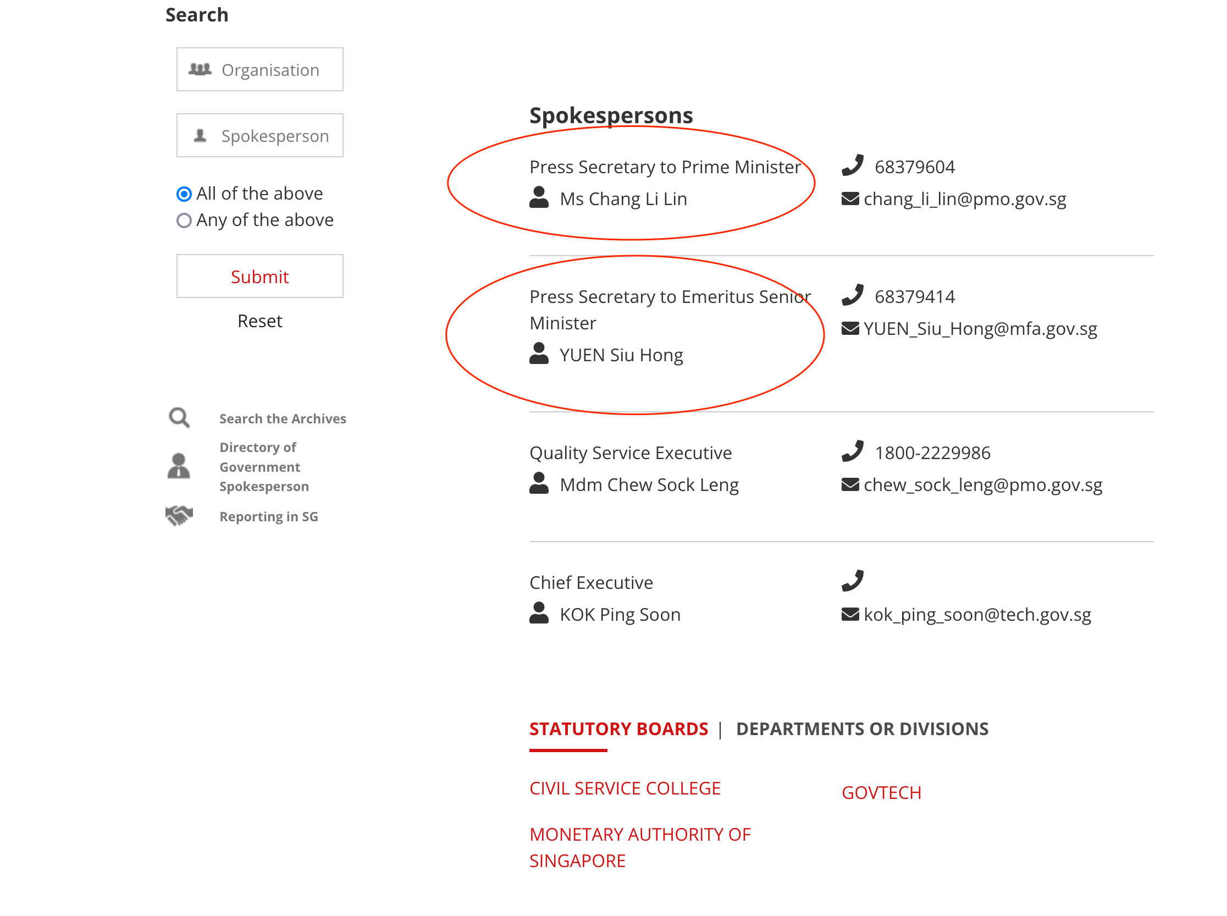Select the "All of the above" radio button
This screenshot has height=916, width=1227.
click(x=184, y=194)
